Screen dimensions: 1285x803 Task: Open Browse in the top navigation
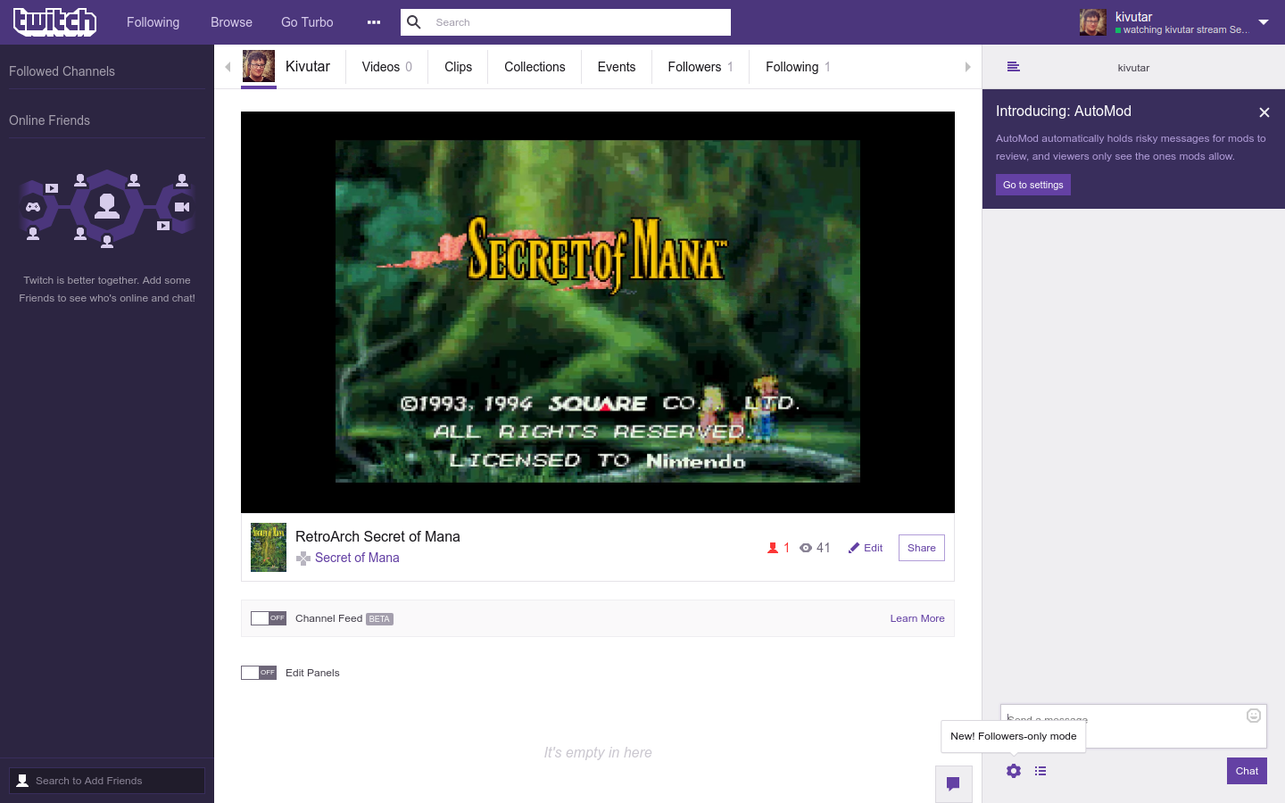[231, 22]
